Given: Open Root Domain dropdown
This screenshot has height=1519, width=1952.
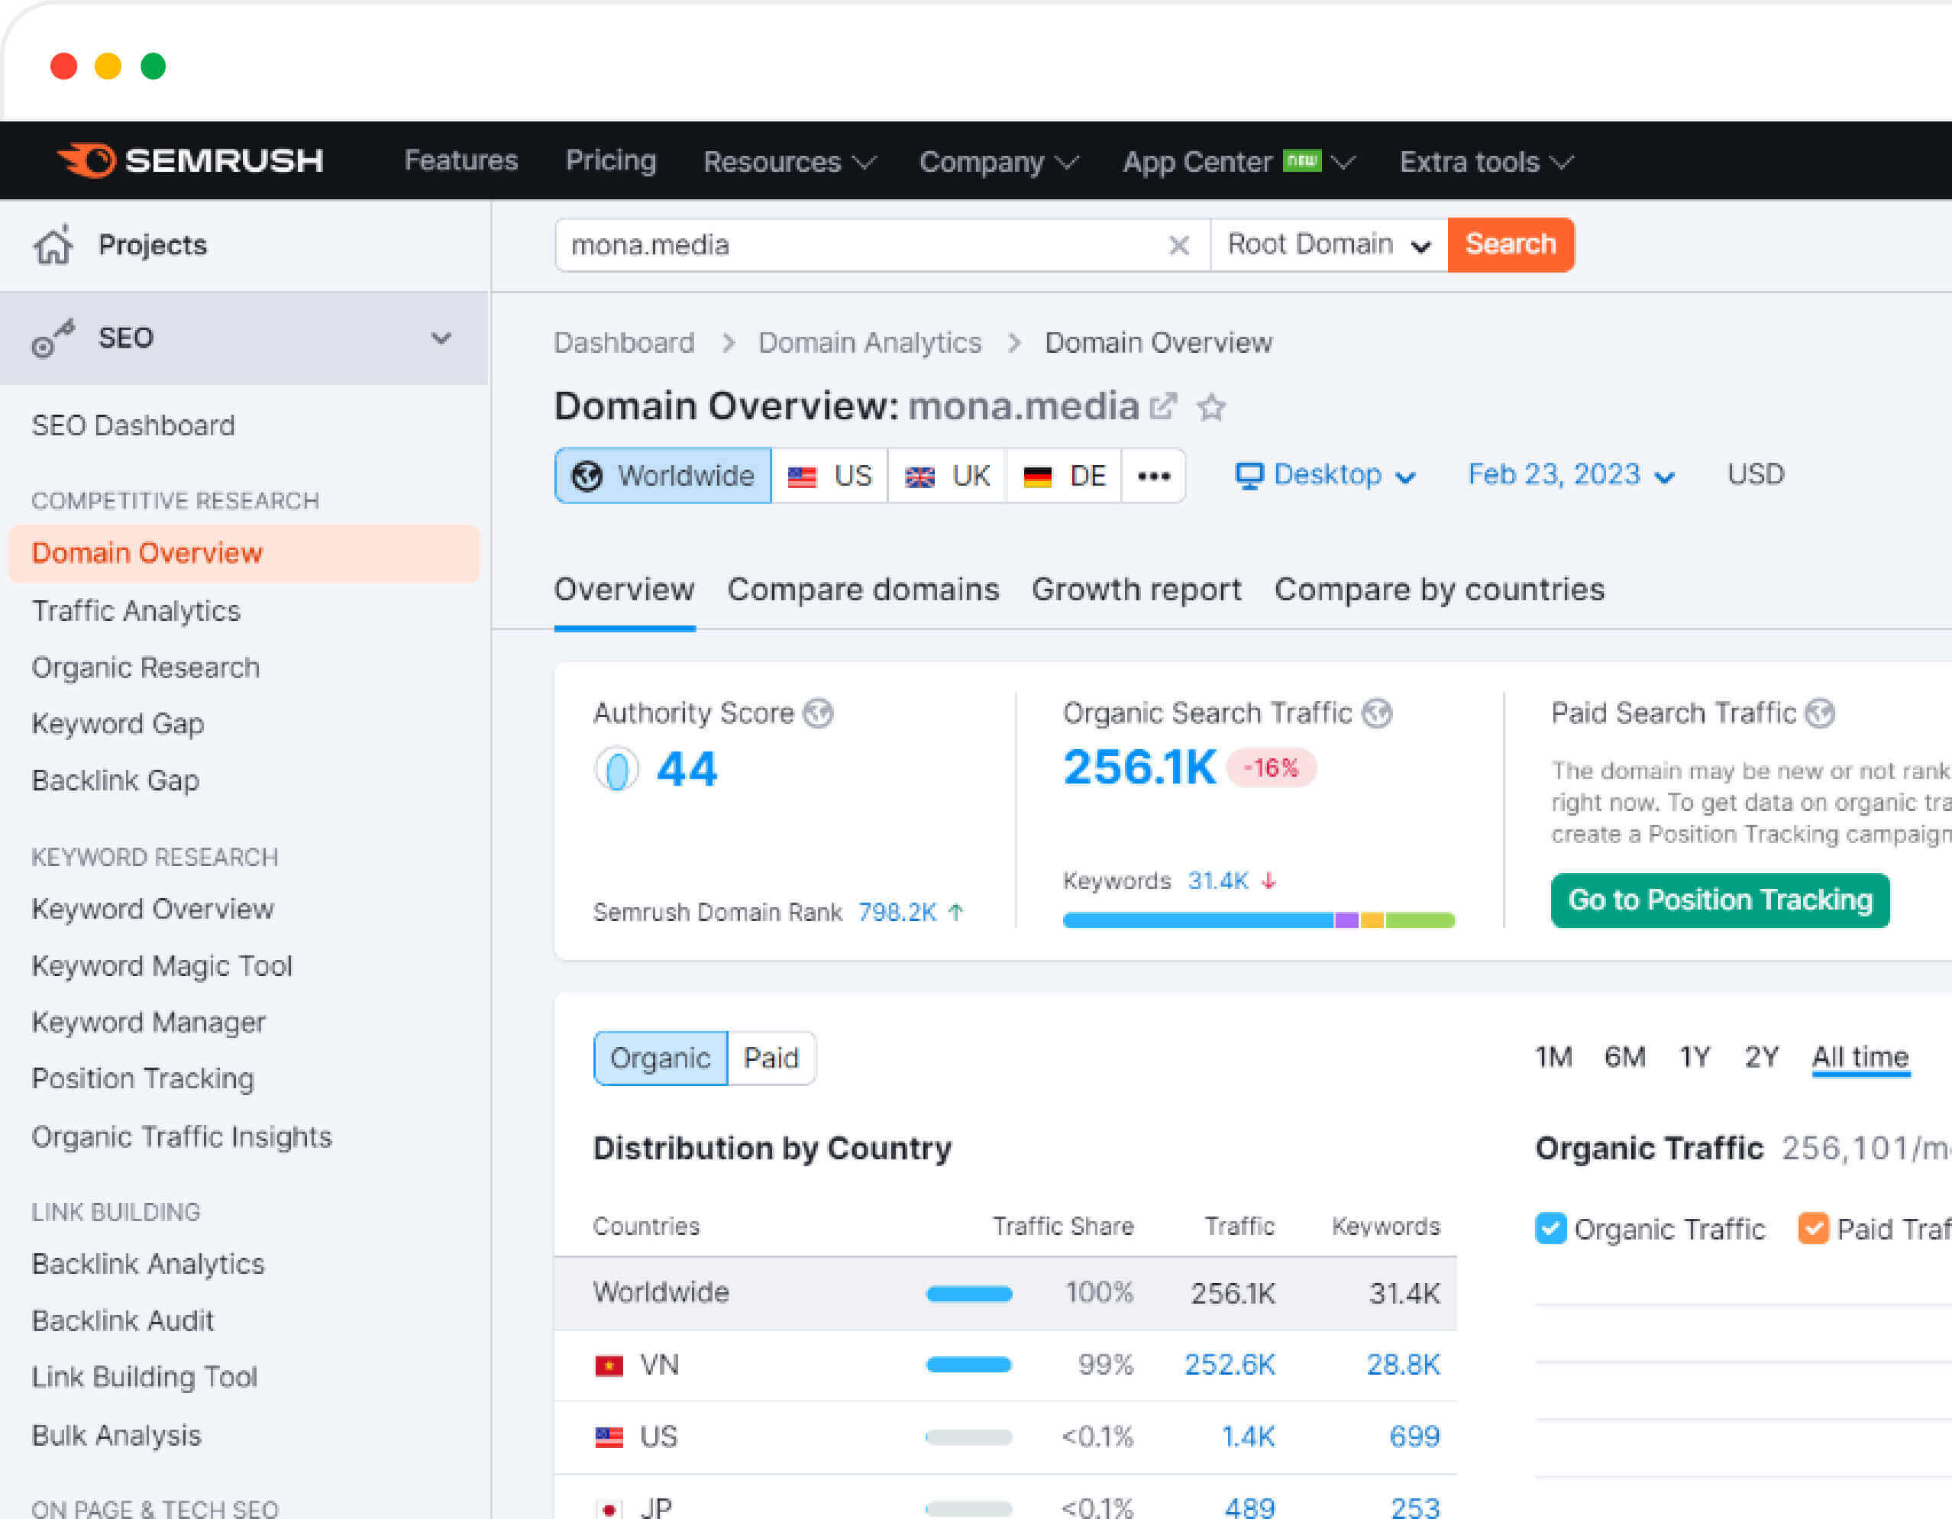Looking at the screenshot, I should [1329, 245].
